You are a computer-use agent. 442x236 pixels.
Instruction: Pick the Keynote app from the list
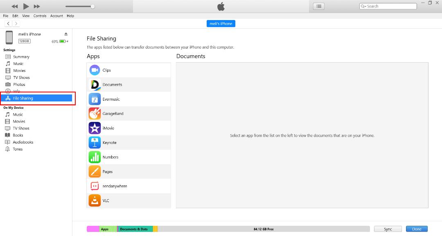129,142
